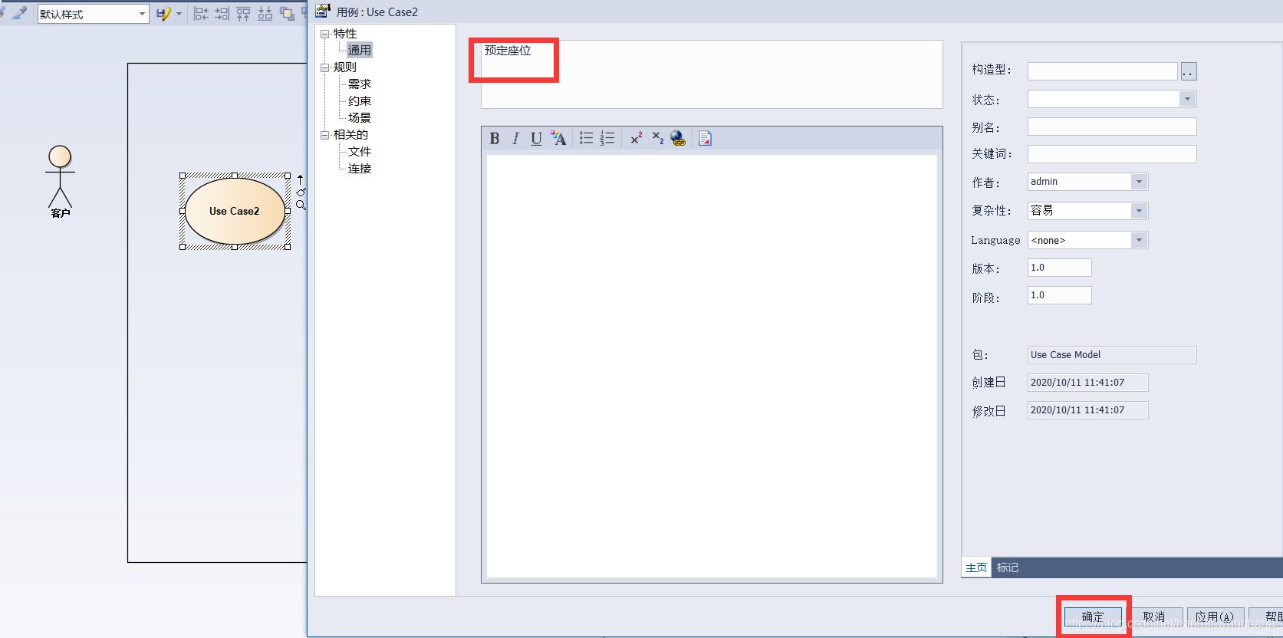Viewport: 1283px width, 638px height.
Task: Click the glossary document icon
Action: (x=706, y=138)
